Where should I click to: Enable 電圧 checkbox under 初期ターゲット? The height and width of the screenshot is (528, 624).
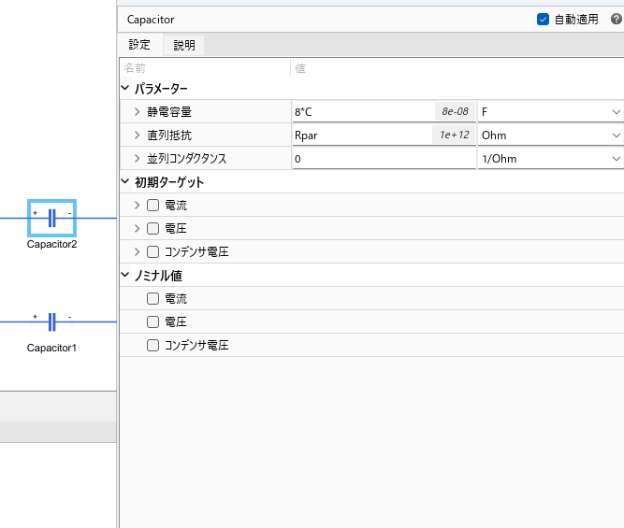tap(152, 228)
